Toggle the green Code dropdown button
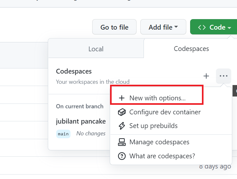Viewport: 237px width, 179px height. (214, 27)
